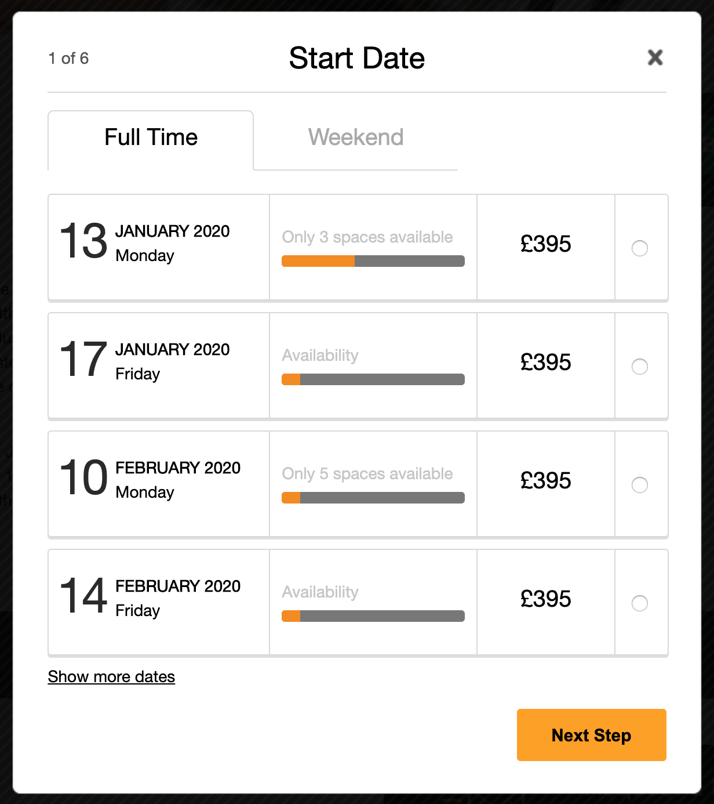Click the 10 February availability bar

click(373, 498)
